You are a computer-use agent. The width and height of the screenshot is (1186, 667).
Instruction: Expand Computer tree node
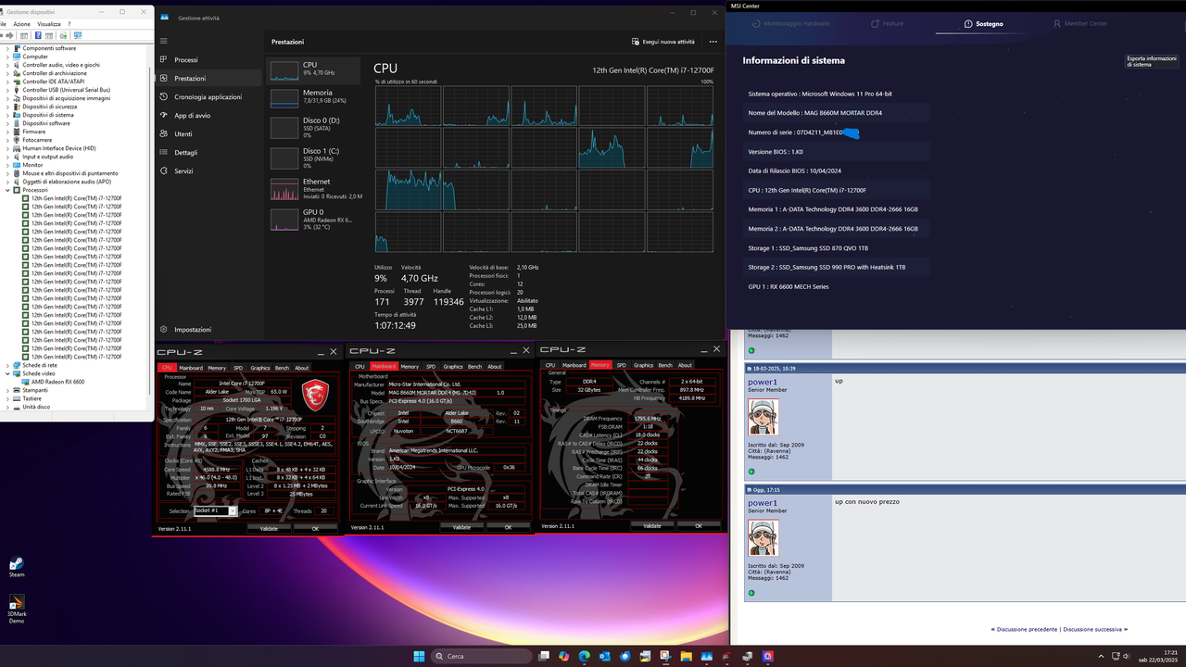click(7, 57)
